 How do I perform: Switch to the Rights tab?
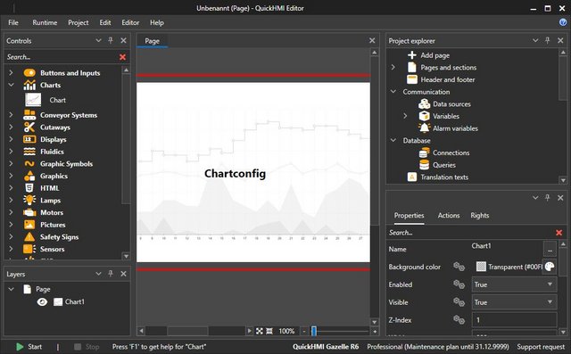coord(480,216)
